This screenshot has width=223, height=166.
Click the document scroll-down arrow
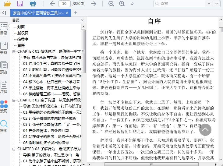point(221,160)
